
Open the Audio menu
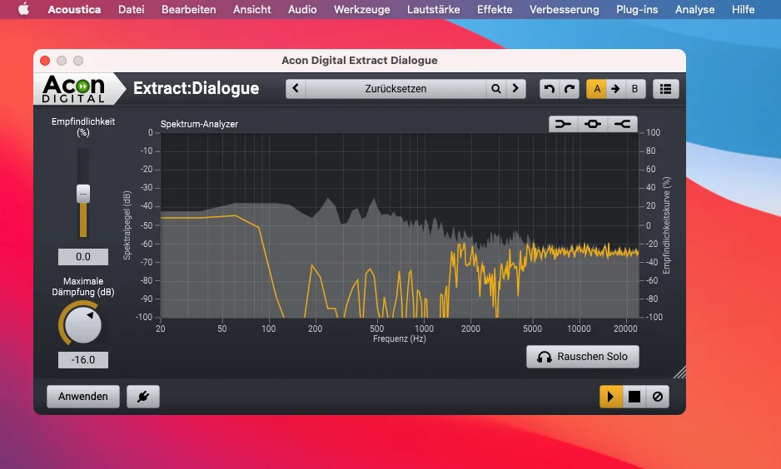(x=302, y=9)
